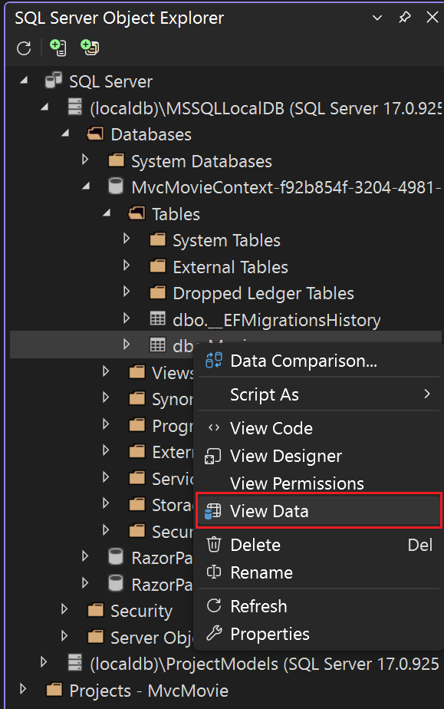
Task: Expand the Dropped Ledger Tables folder
Action: point(127,292)
